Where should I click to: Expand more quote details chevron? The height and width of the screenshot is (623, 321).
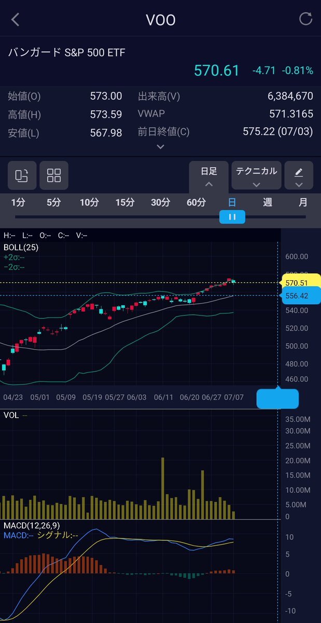[160, 147]
